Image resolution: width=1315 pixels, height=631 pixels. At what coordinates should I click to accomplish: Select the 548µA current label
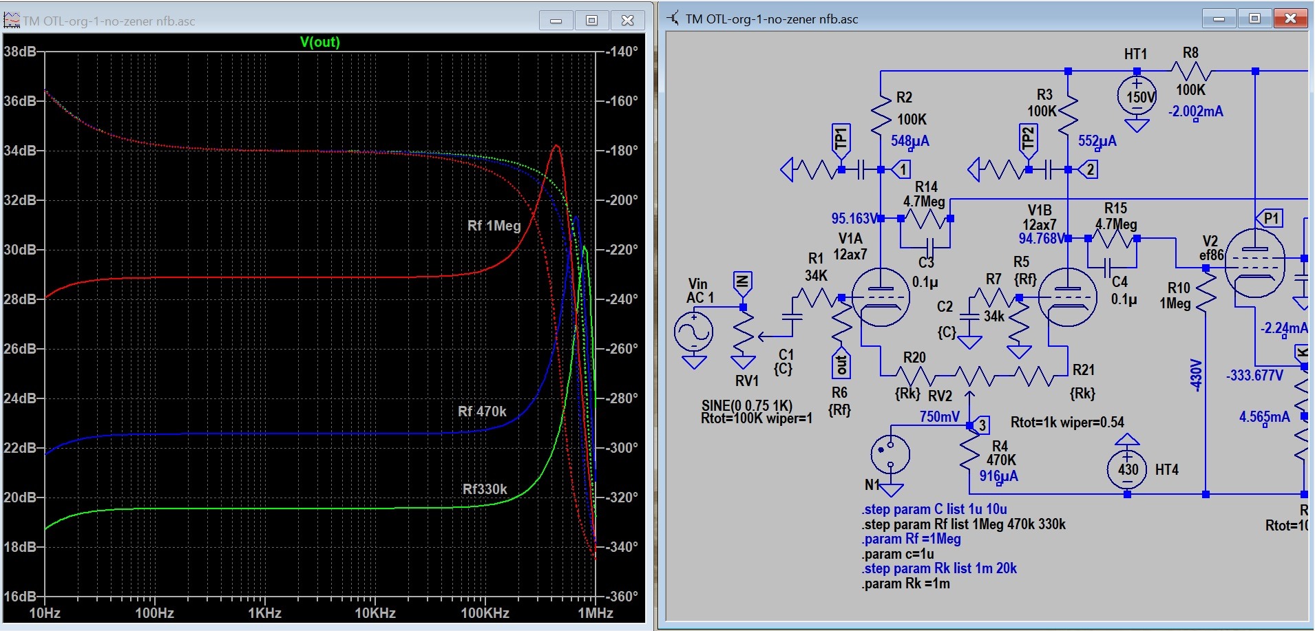(x=909, y=141)
